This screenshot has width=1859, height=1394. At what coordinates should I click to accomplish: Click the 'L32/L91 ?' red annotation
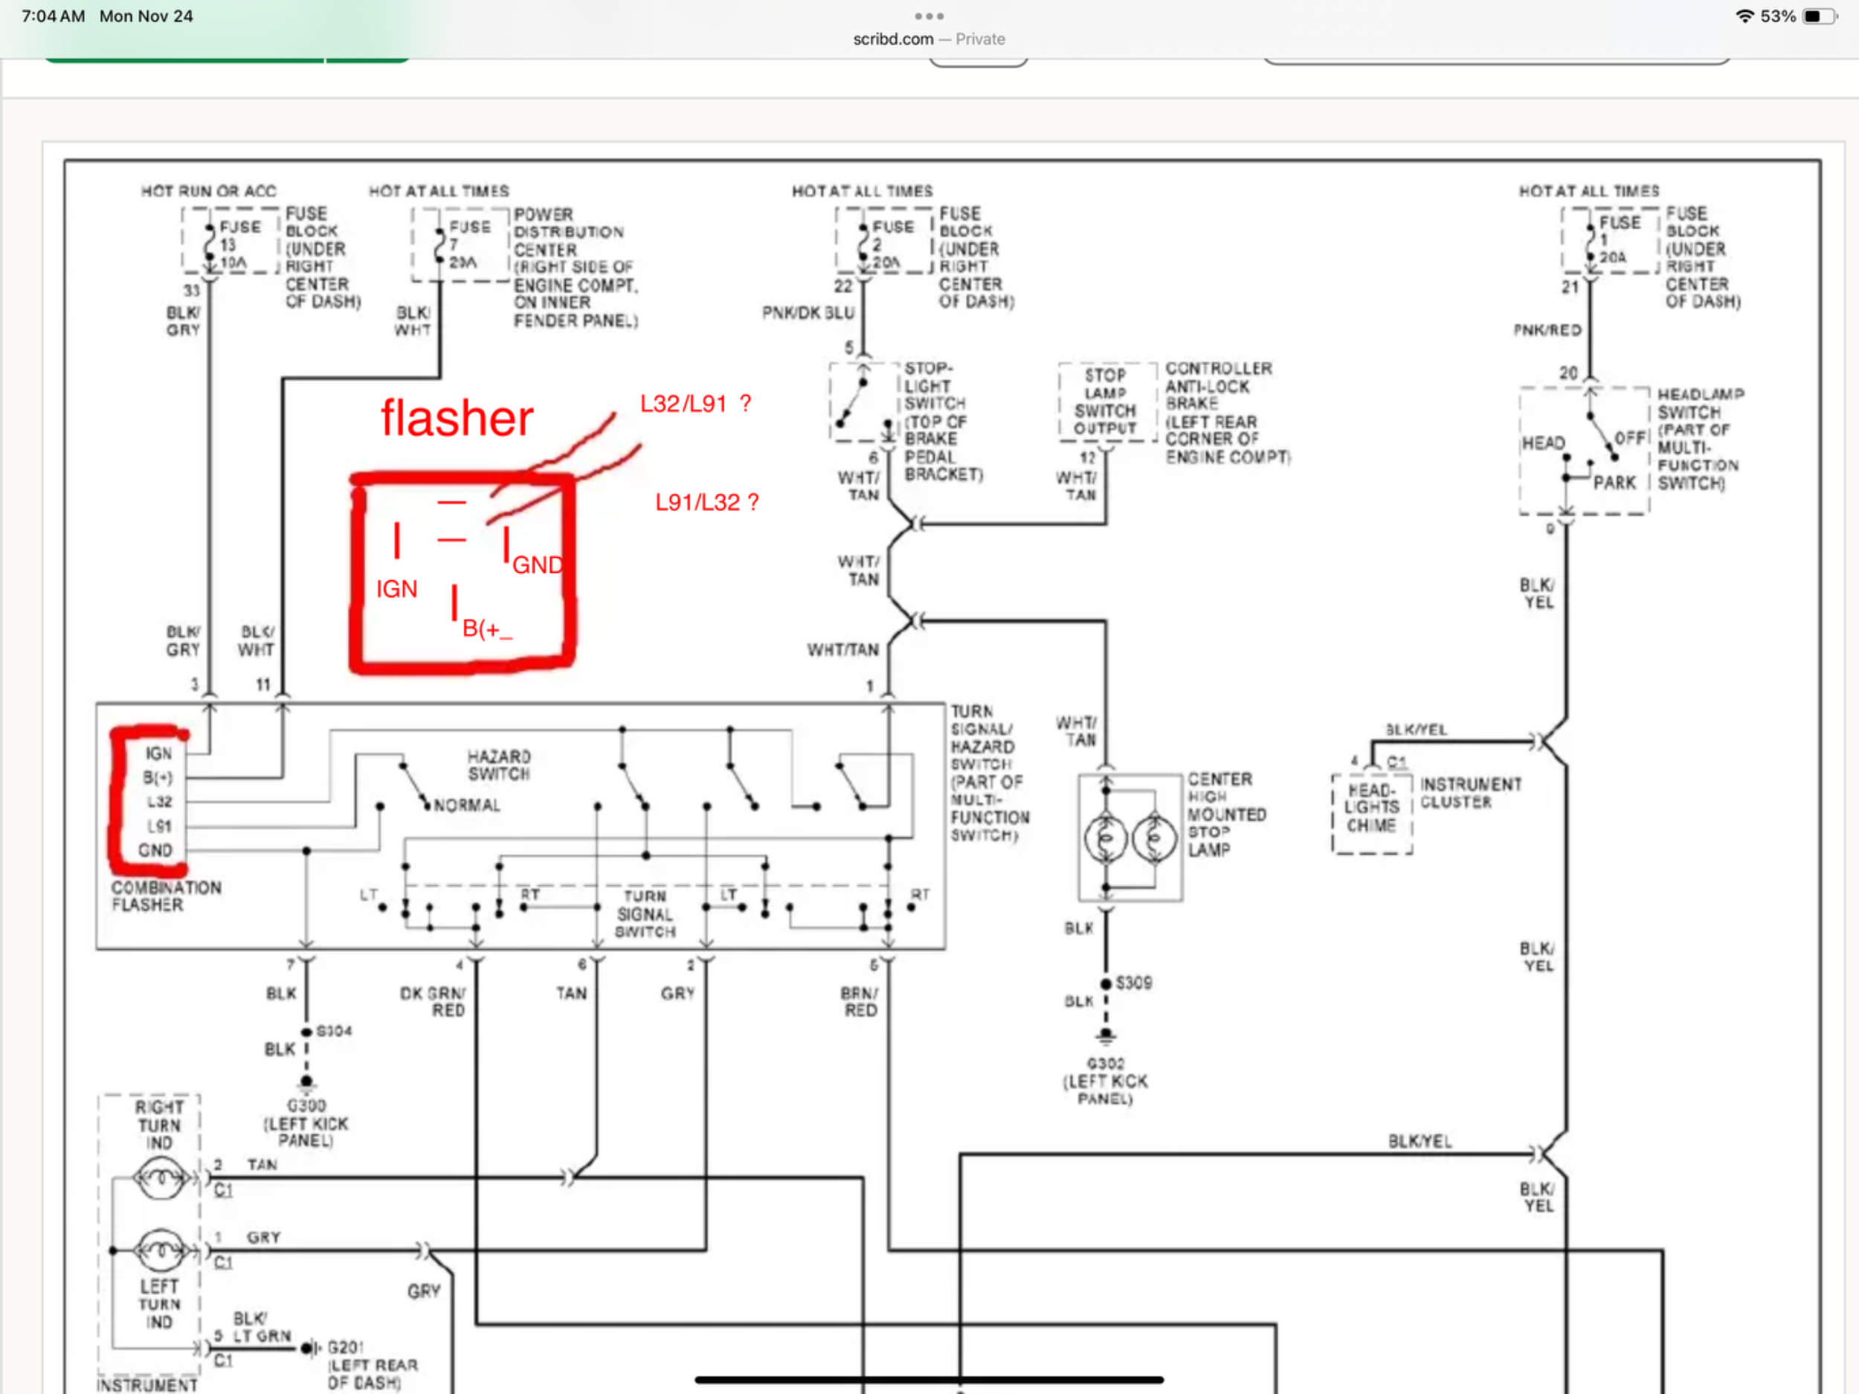click(x=696, y=405)
